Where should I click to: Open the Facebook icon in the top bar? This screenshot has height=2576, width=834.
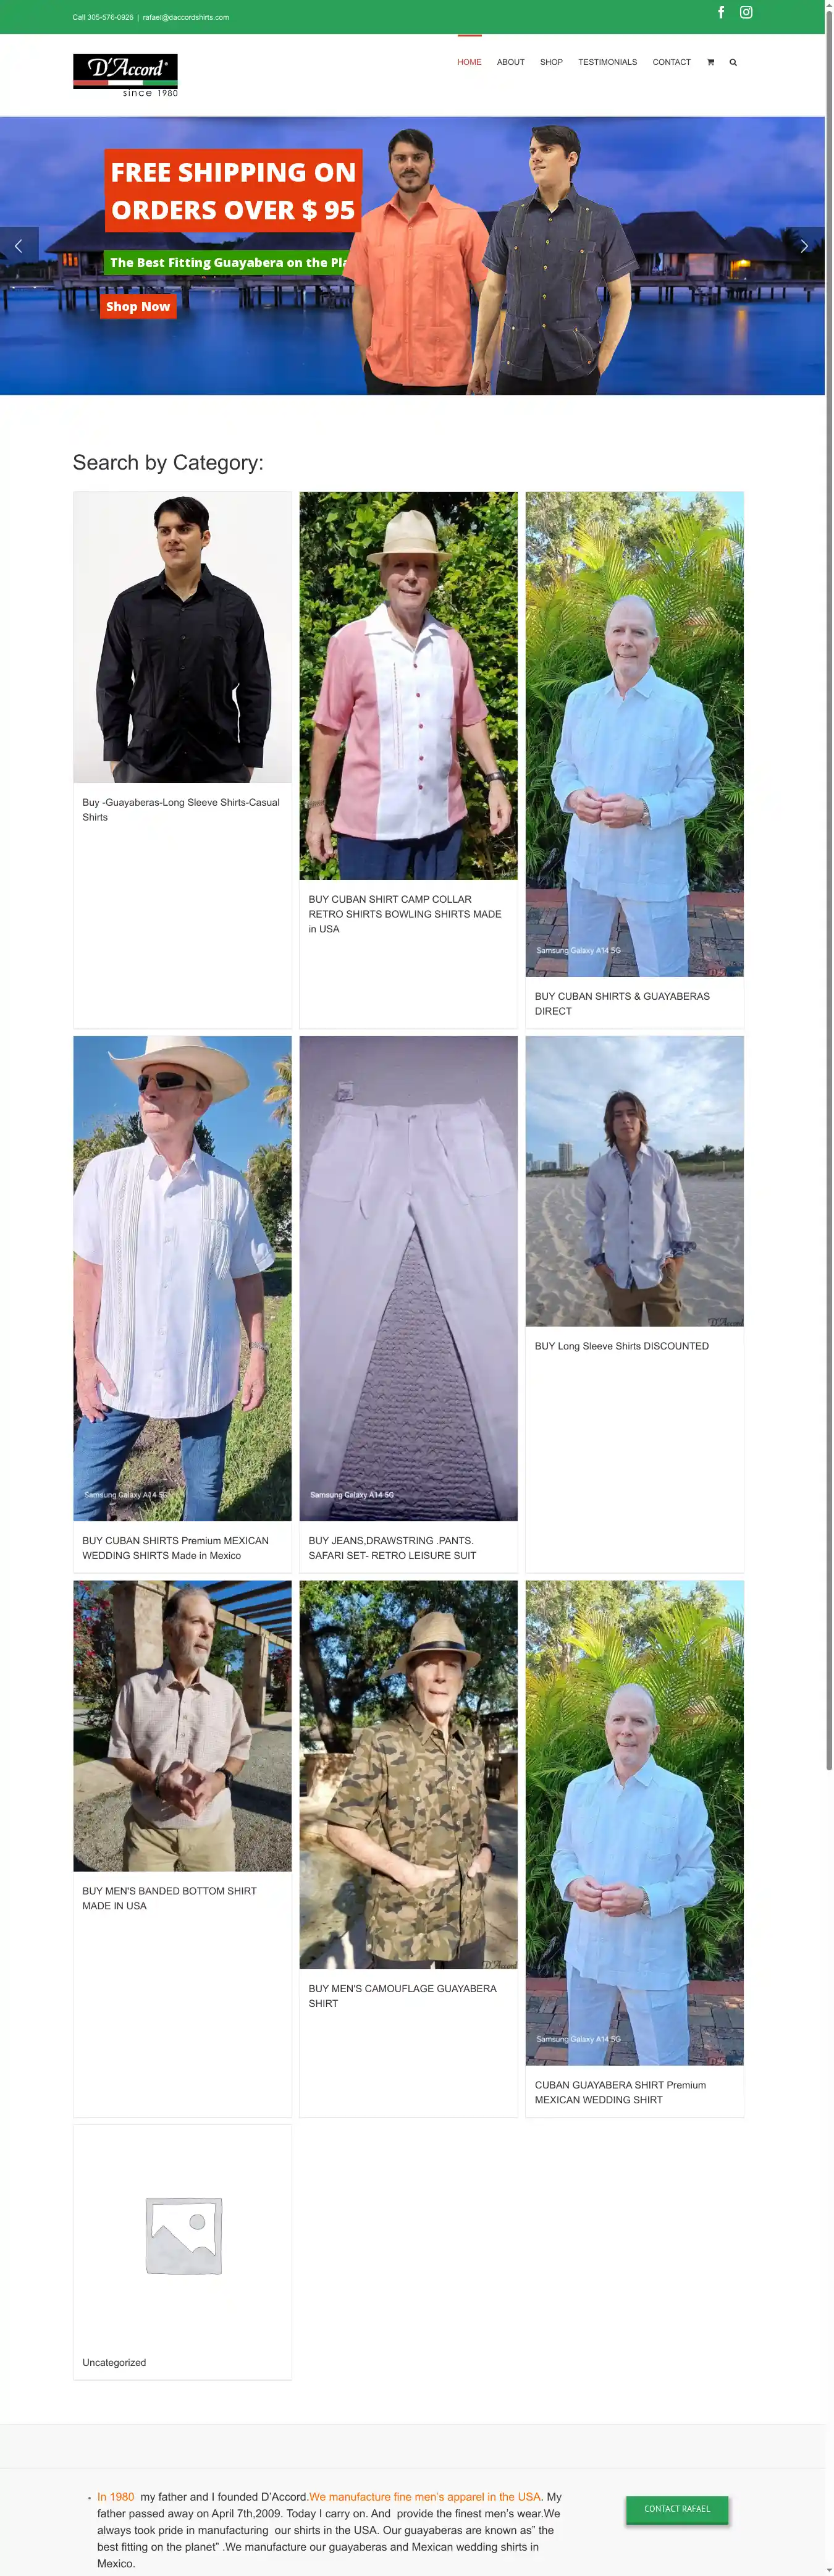coord(721,12)
